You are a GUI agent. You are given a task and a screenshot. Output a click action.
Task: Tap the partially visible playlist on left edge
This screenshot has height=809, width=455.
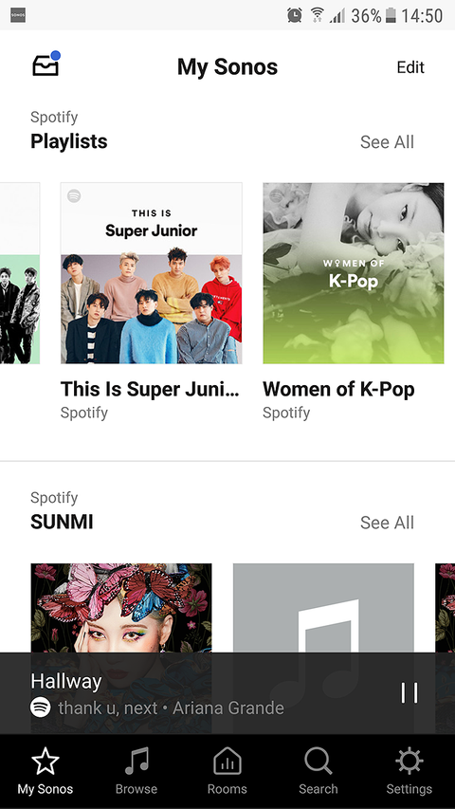[20, 273]
